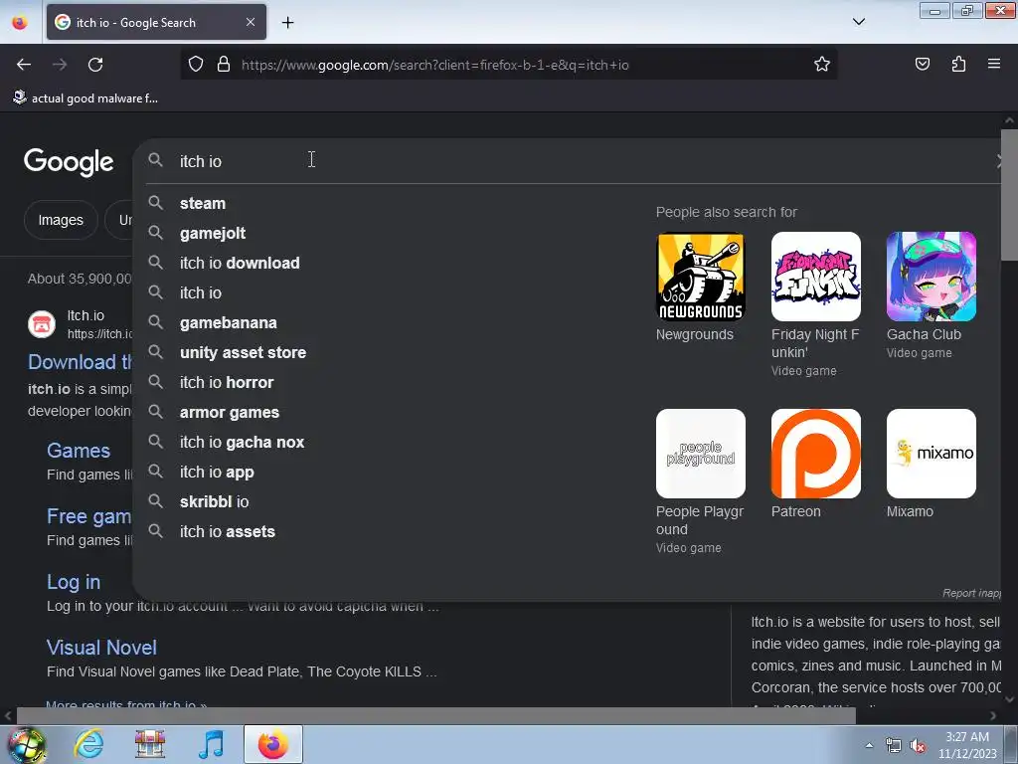Open the music note taskbar app
Image resolution: width=1018 pixels, height=764 pixels.
[211, 744]
